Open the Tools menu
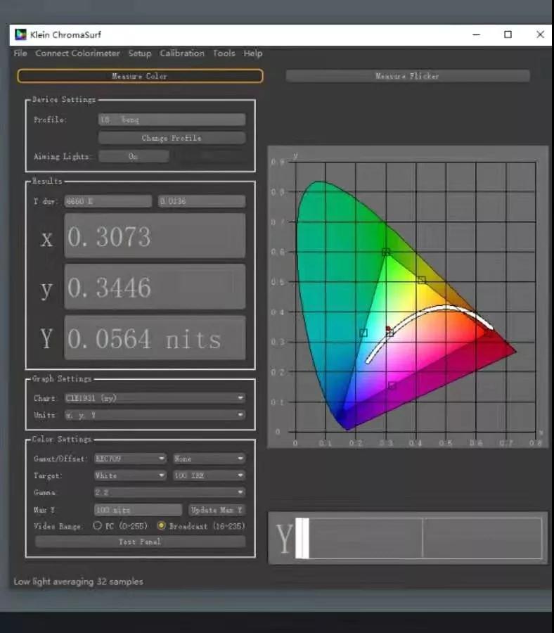 coord(224,53)
